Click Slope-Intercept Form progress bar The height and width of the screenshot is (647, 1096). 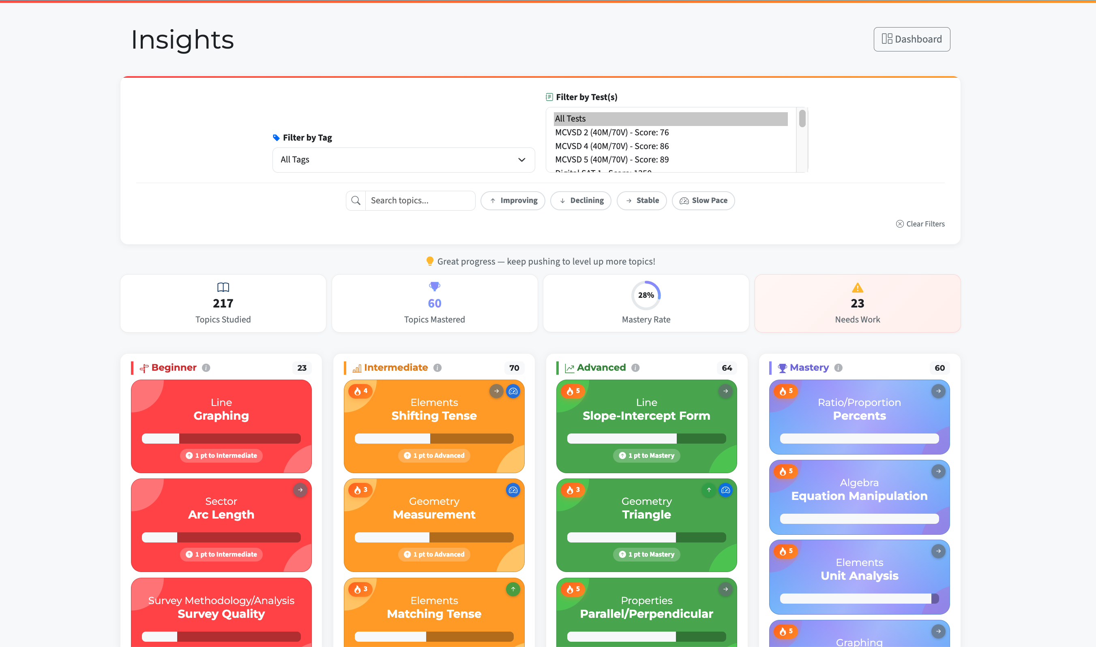pyautogui.click(x=647, y=439)
